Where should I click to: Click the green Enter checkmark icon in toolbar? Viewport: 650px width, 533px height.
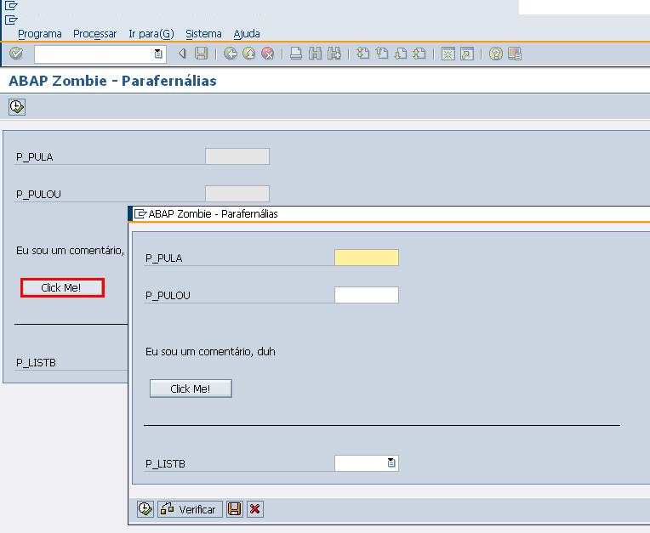click(15, 54)
